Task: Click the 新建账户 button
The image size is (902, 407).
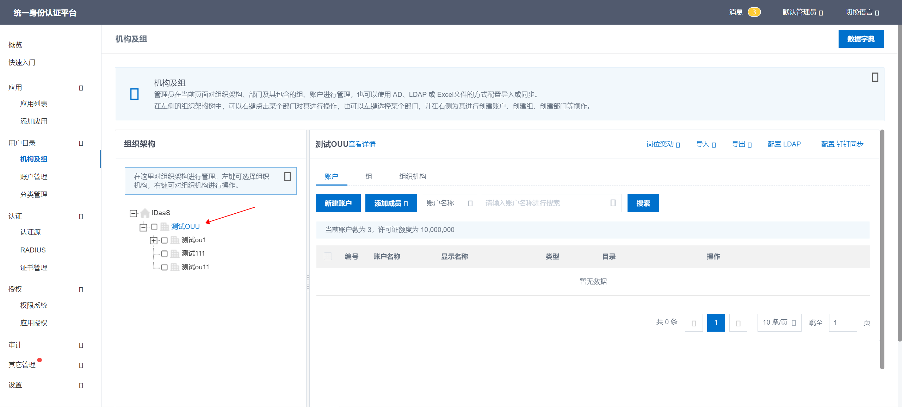Action: (x=338, y=203)
